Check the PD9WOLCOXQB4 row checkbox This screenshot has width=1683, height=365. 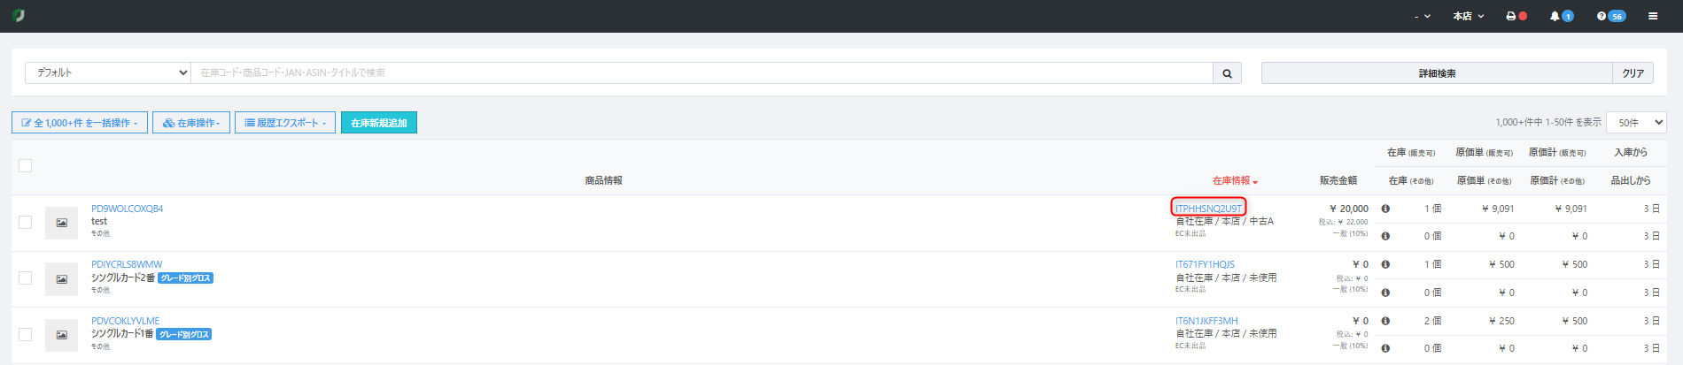point(26,222)
